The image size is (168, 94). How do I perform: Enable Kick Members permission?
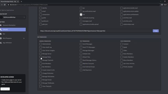[x=40, y=63]
